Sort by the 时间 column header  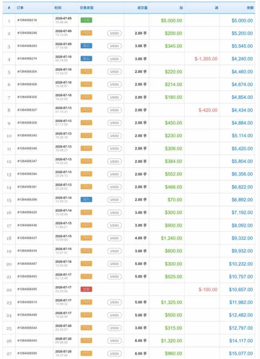coord(58,8)
